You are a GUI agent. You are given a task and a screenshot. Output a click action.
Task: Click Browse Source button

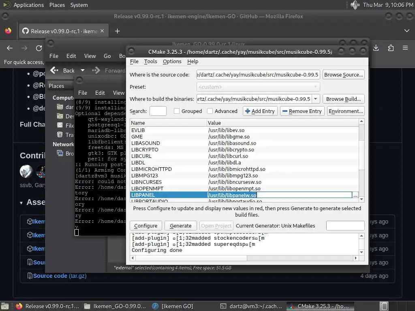pyautogui.click(x=343, y=75)
